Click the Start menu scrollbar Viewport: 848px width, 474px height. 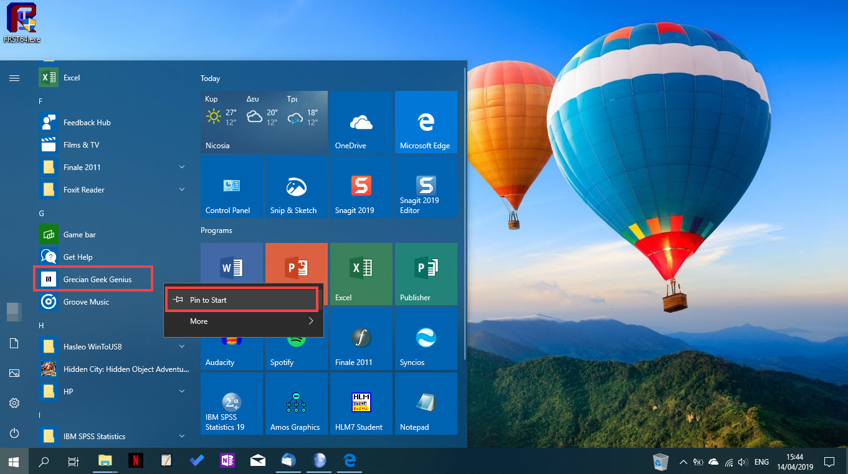14,311
